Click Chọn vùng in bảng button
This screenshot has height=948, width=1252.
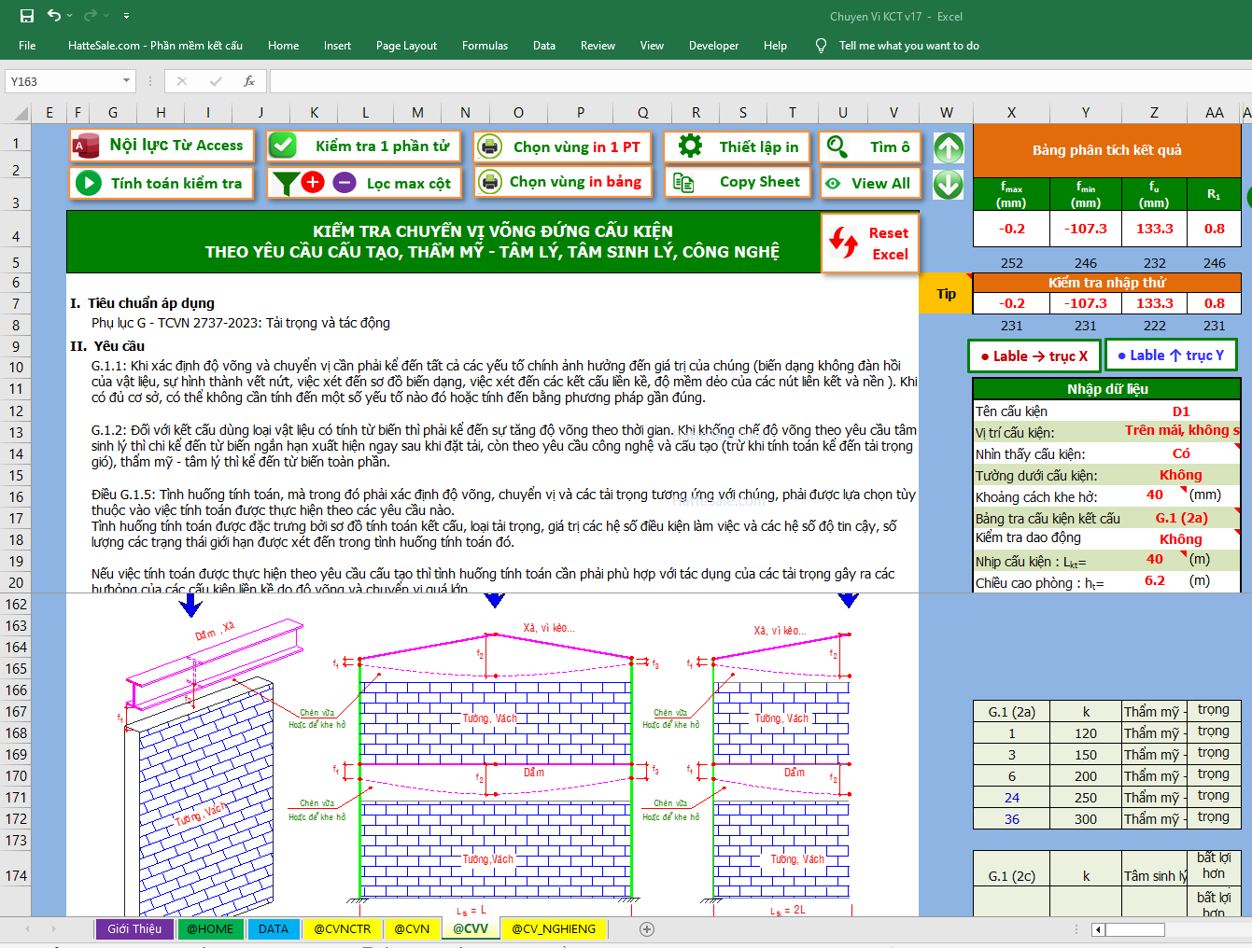563,181
